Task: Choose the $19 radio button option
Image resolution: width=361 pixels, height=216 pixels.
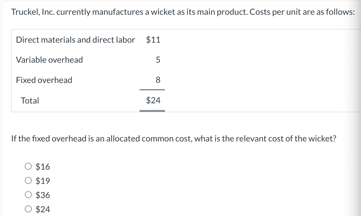Action: (29, 181)
